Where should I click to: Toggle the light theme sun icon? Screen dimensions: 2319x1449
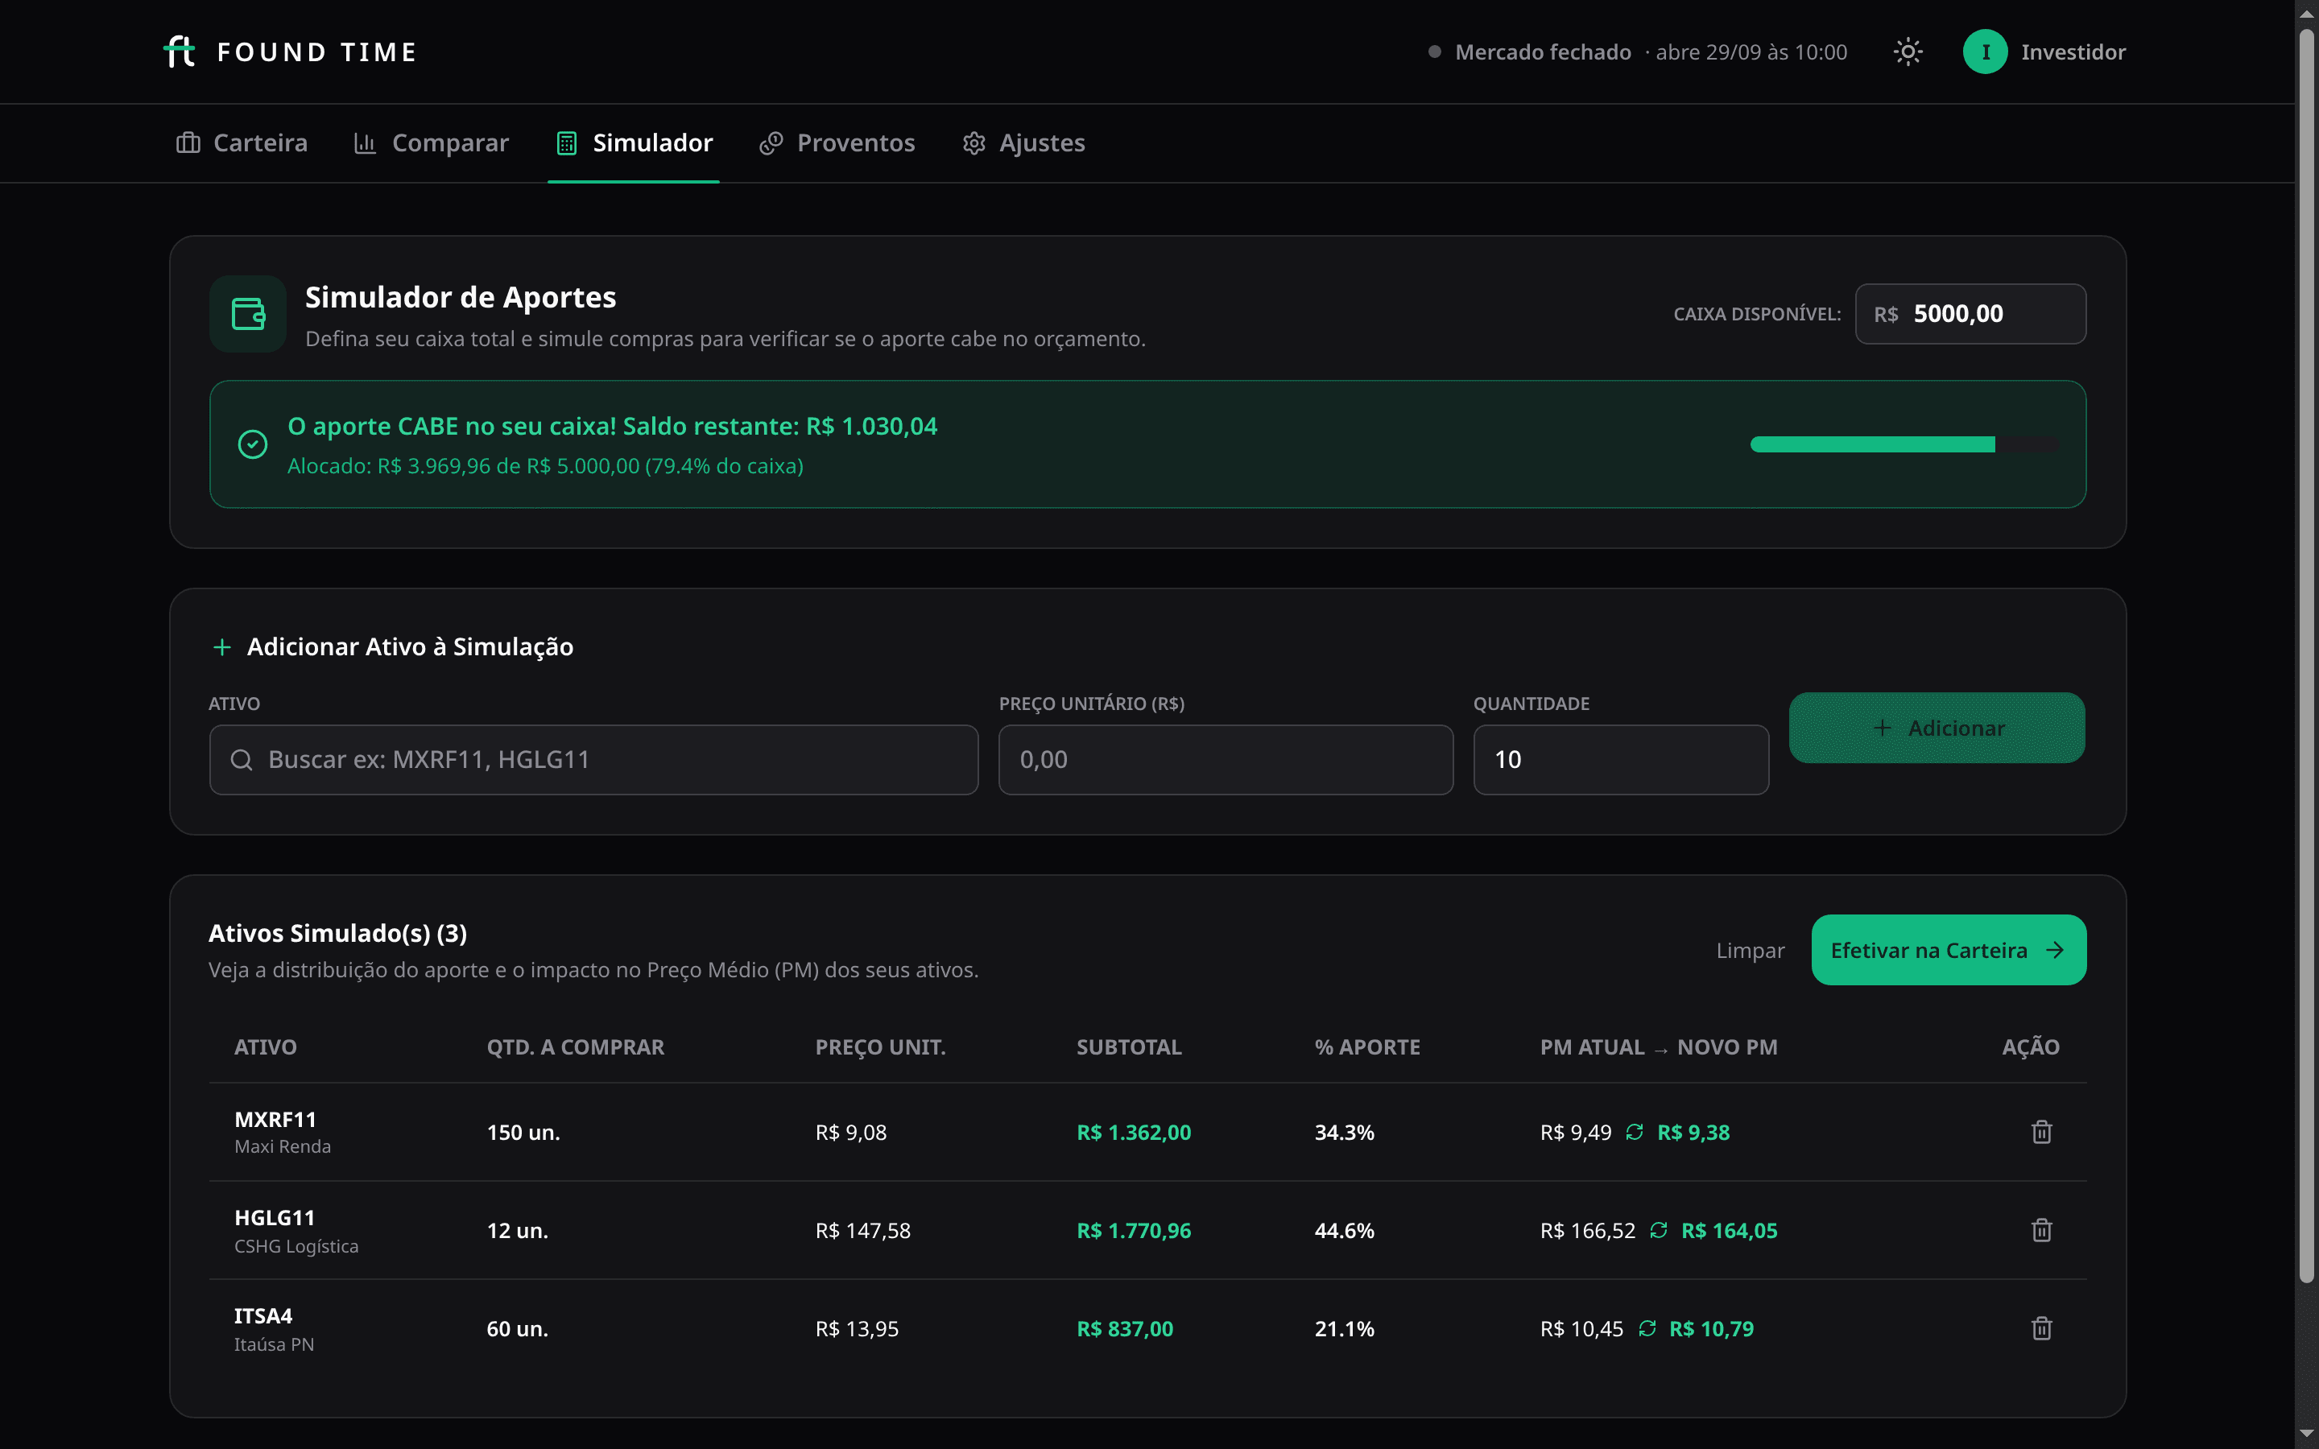click(x=1908, y=52)
